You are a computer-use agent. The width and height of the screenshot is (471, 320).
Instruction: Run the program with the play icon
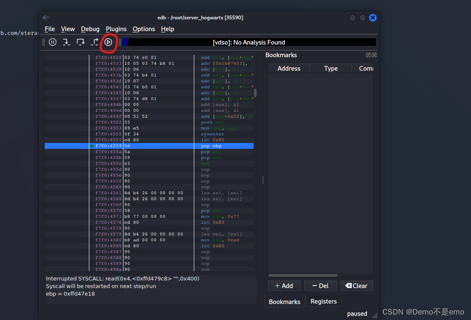point(108,42)
